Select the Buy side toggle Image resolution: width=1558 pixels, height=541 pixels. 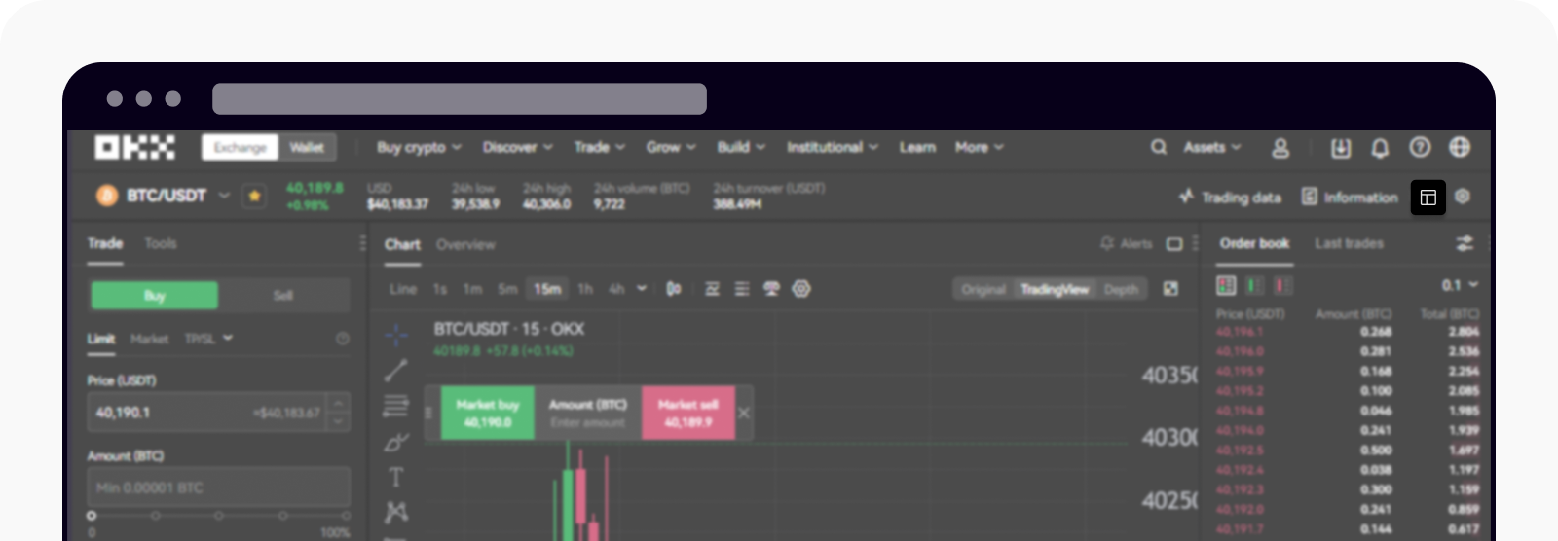155,295
